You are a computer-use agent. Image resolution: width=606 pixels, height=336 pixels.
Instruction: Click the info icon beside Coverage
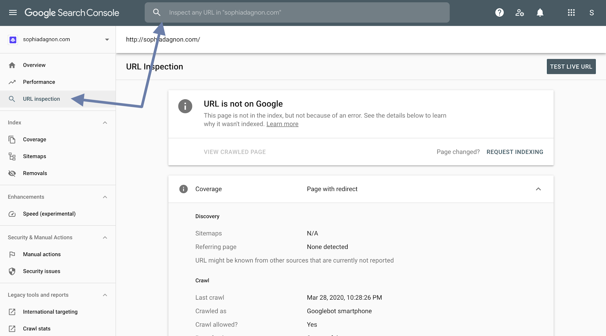(x=183, y=189)
